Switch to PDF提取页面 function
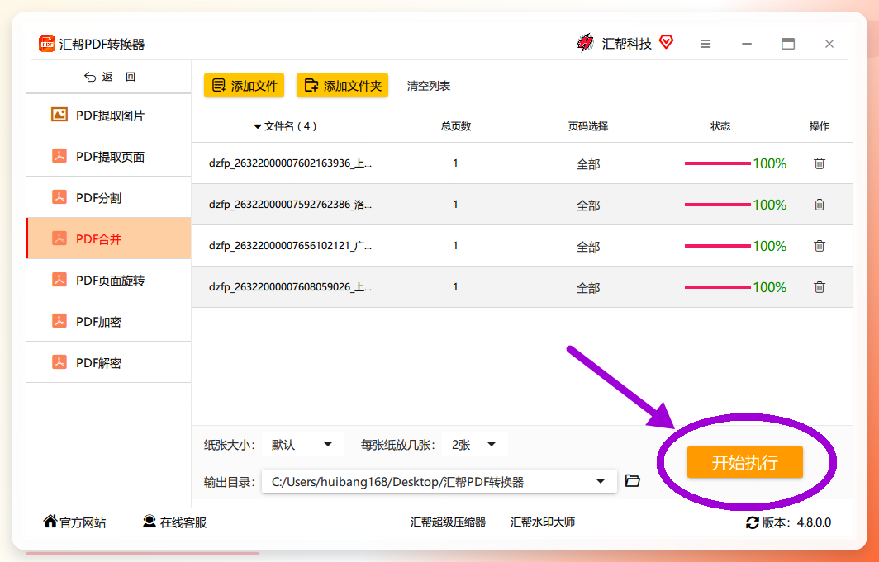Screen dimensions: 879x562 tap(109, 156)
